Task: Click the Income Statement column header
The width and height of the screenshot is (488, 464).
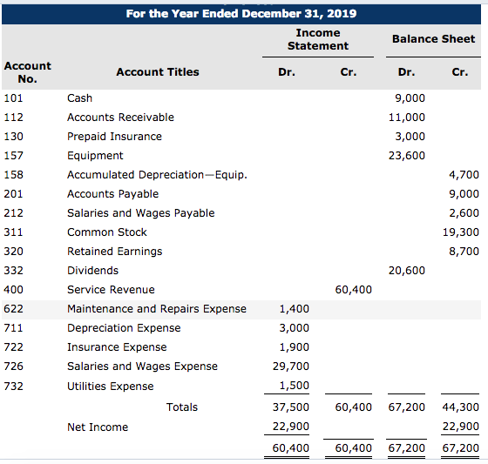Action: click(x=318, y=39)
